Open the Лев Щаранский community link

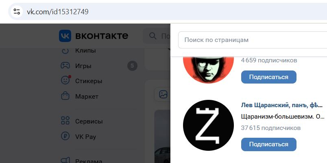(x=282, y=105)
